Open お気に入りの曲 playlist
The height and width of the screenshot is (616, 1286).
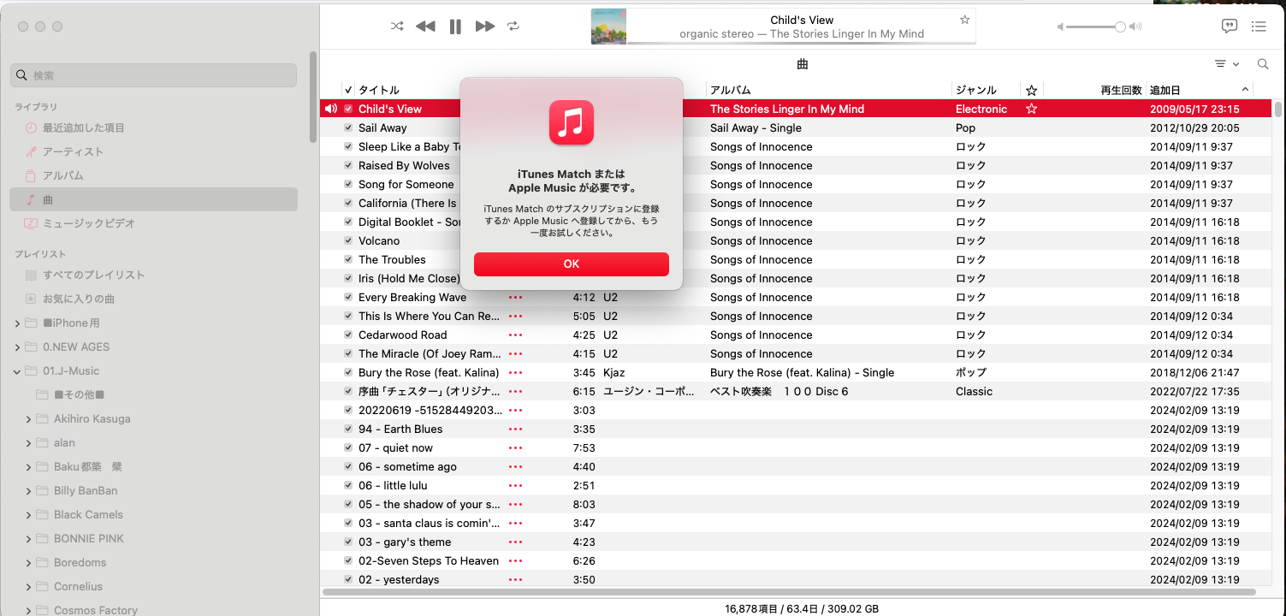[153, 299]
